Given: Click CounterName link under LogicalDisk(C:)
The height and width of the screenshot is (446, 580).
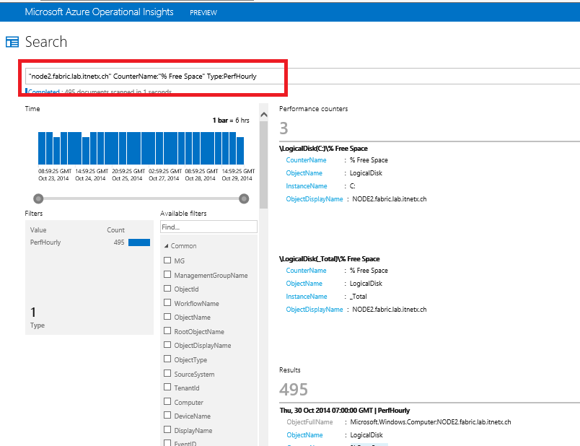Looking at the screenshot, I should tap(306, 160).
